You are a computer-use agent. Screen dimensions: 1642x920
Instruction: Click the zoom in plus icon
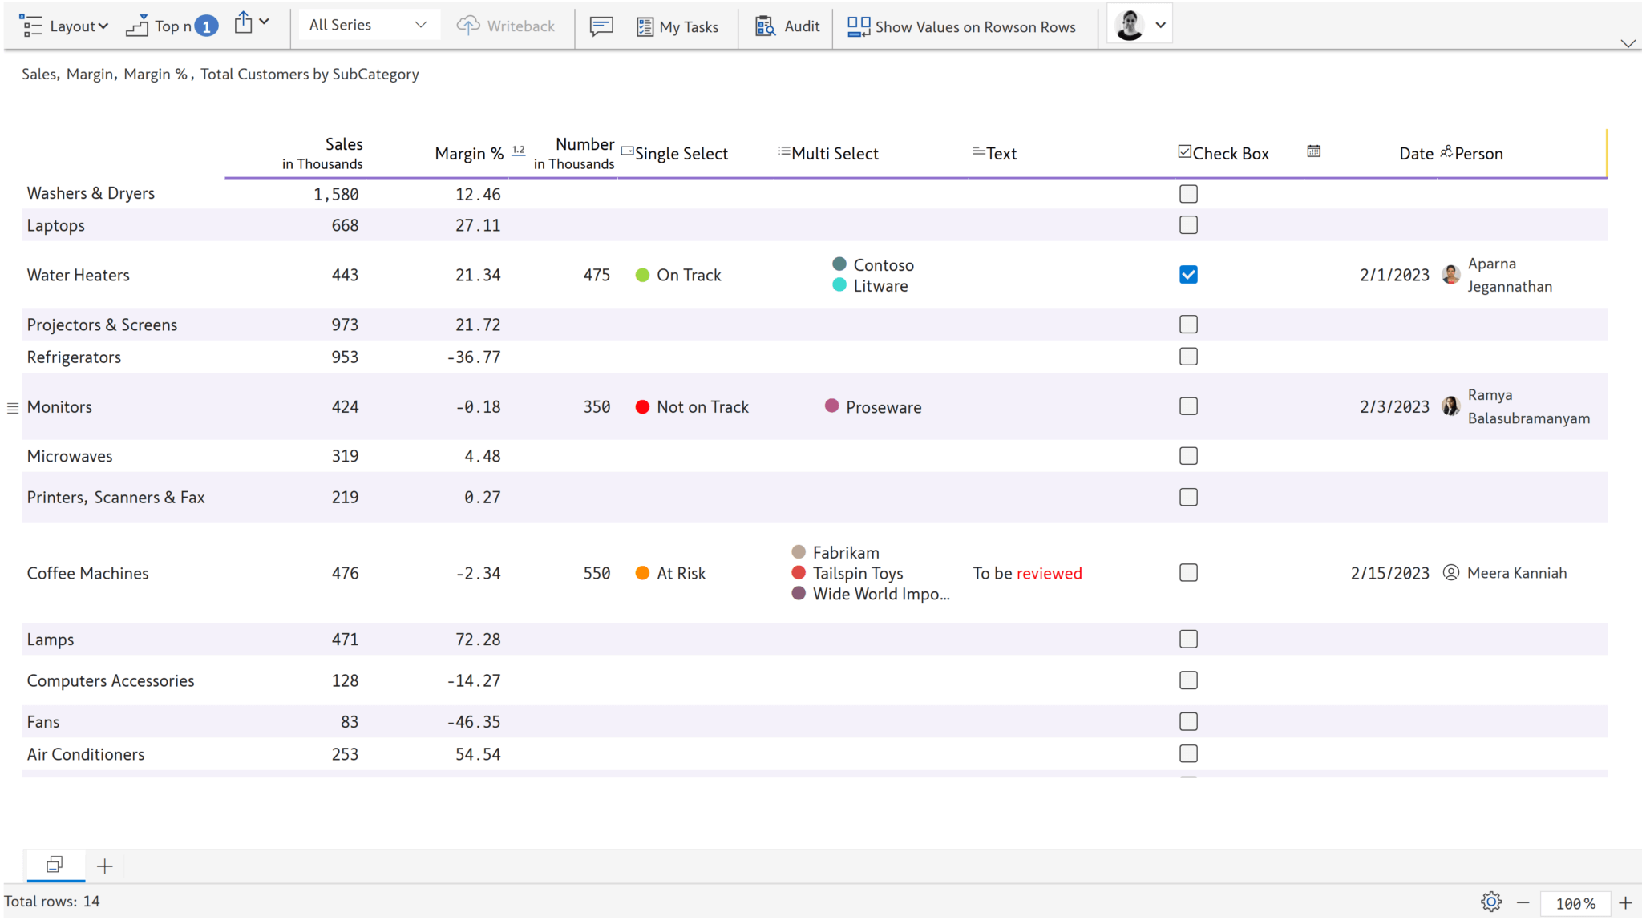1625,903
